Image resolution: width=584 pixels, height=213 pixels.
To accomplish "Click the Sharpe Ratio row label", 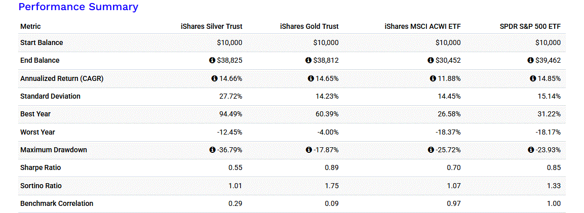I will point(41,167).
